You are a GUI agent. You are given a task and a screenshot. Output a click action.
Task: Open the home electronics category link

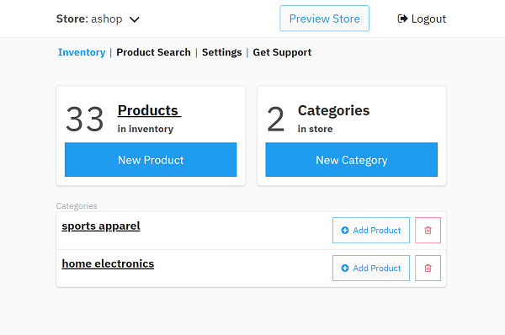point(108,263)
